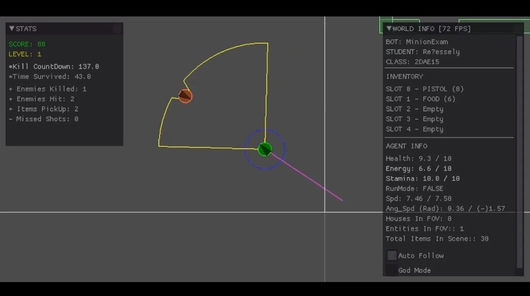Image resolution: width=530 pixels, height=296 pixels.
Task: Collapse the WORLD INFO panel triangle
Action: [389, 29]
